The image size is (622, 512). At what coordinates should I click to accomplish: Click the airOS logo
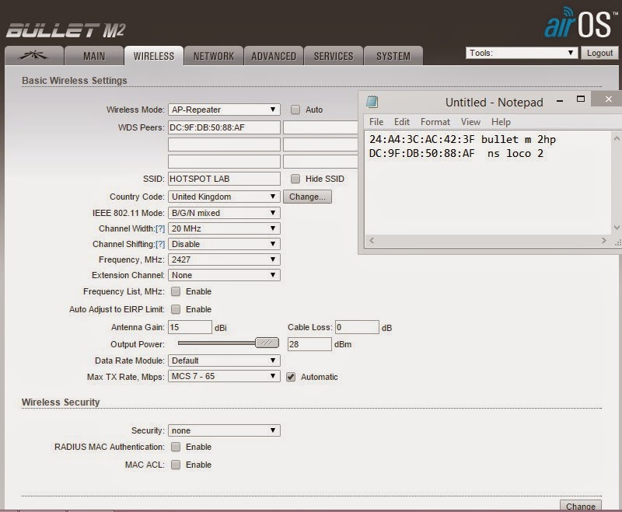coord(579,23)
